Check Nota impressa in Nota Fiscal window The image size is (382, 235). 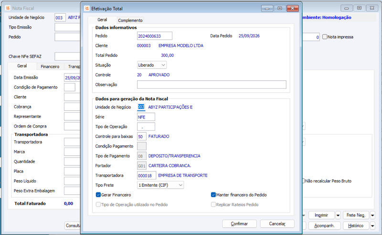[325, 37]
